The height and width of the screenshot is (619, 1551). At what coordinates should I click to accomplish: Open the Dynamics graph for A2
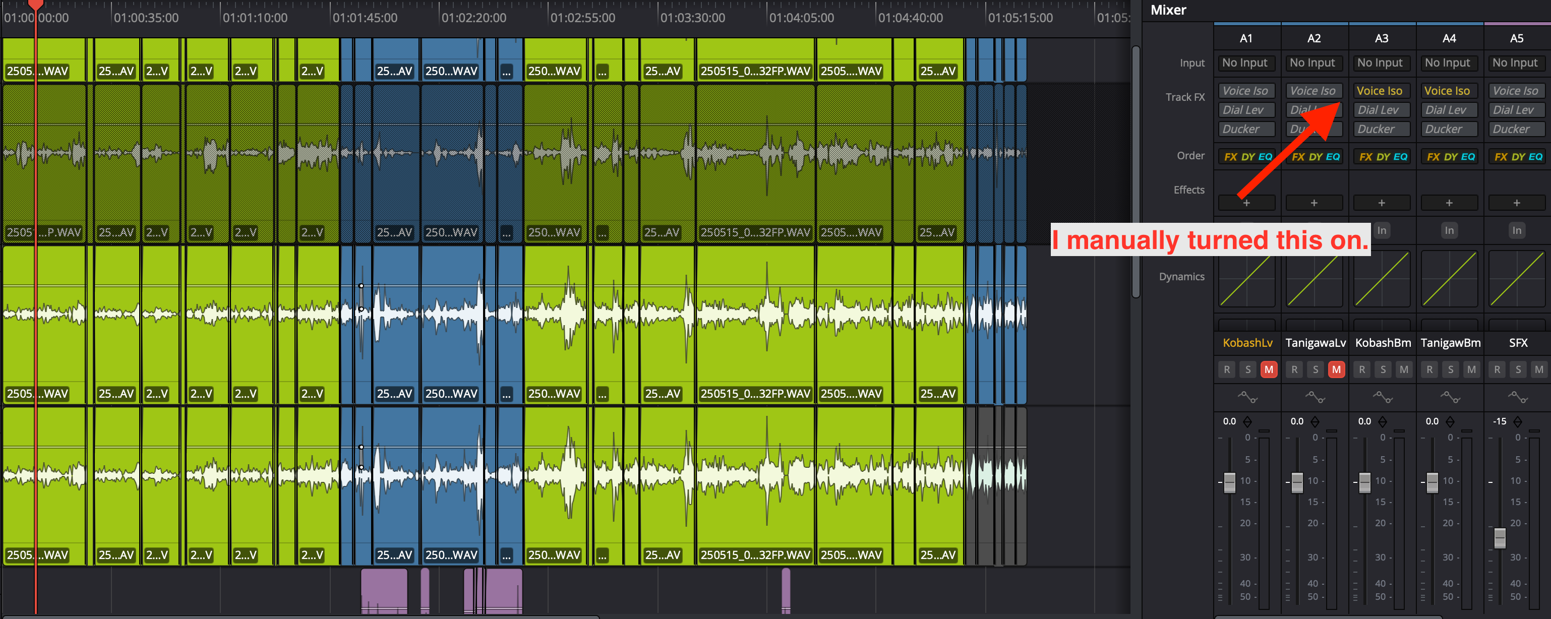tap(1314, 279)
